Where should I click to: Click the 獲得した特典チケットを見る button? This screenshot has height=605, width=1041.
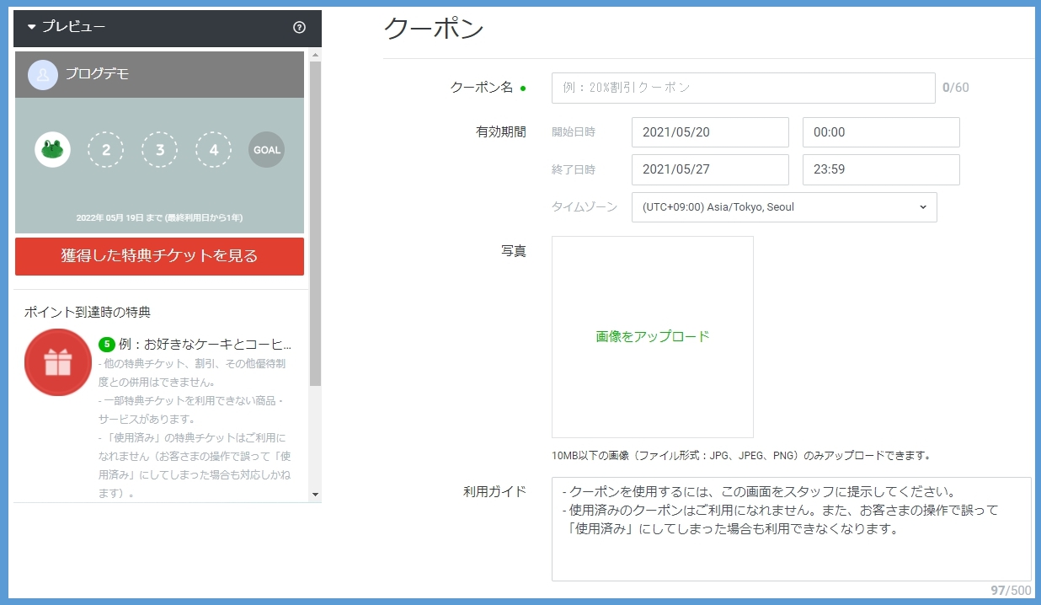point(159,257)
